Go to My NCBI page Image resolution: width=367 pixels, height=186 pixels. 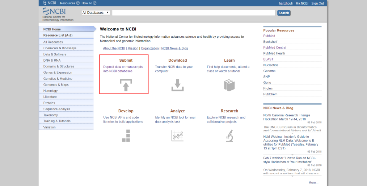301,3
